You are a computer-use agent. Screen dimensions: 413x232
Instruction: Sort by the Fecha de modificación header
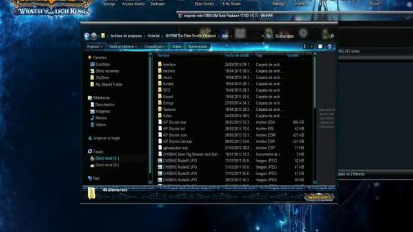point(238,55)
